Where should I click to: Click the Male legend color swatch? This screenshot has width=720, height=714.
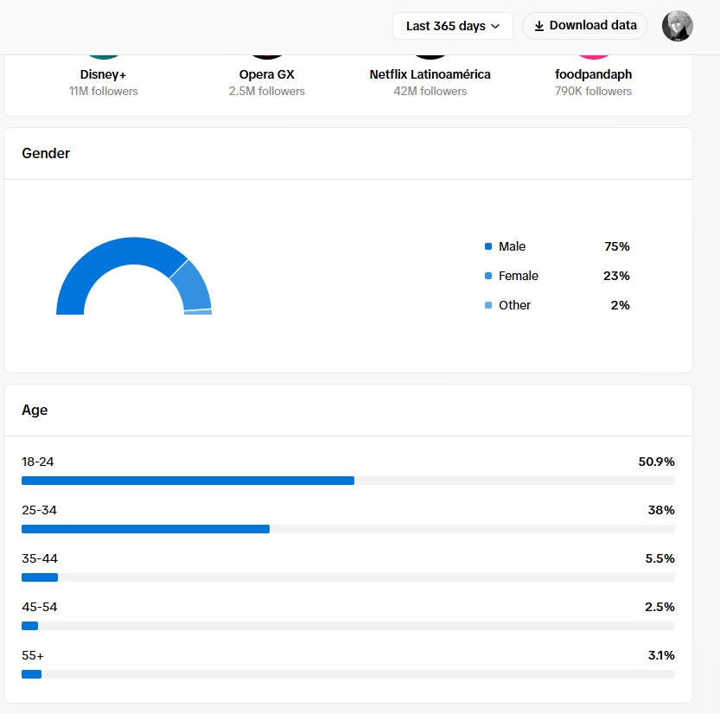pyautogui.click(x=488, y=246)
